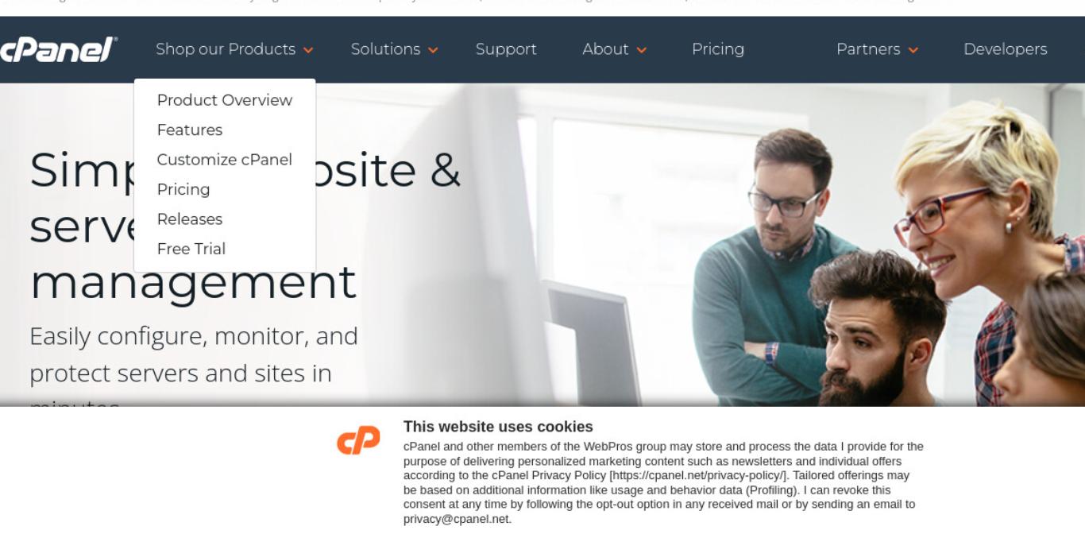
Task: Choose Features in the products menu
Action: (190, 130)
